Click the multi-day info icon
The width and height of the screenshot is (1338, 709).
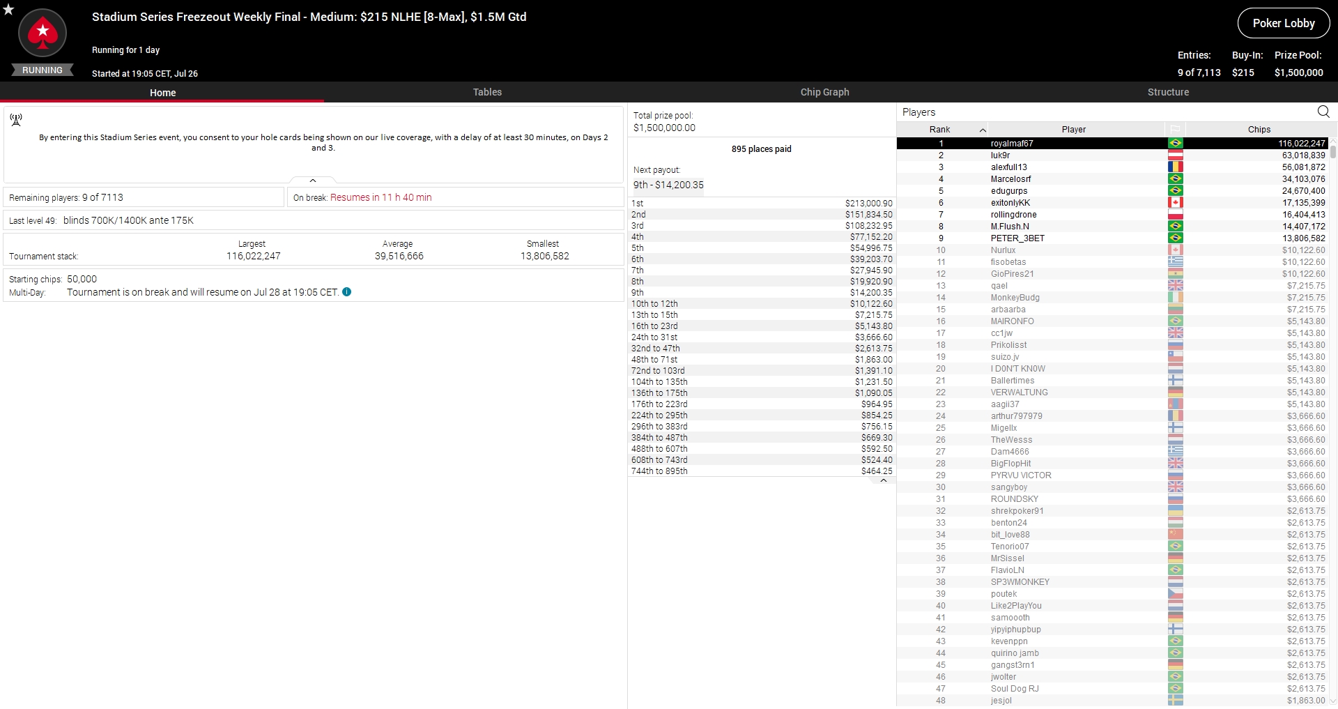click(x=347, y=292)
